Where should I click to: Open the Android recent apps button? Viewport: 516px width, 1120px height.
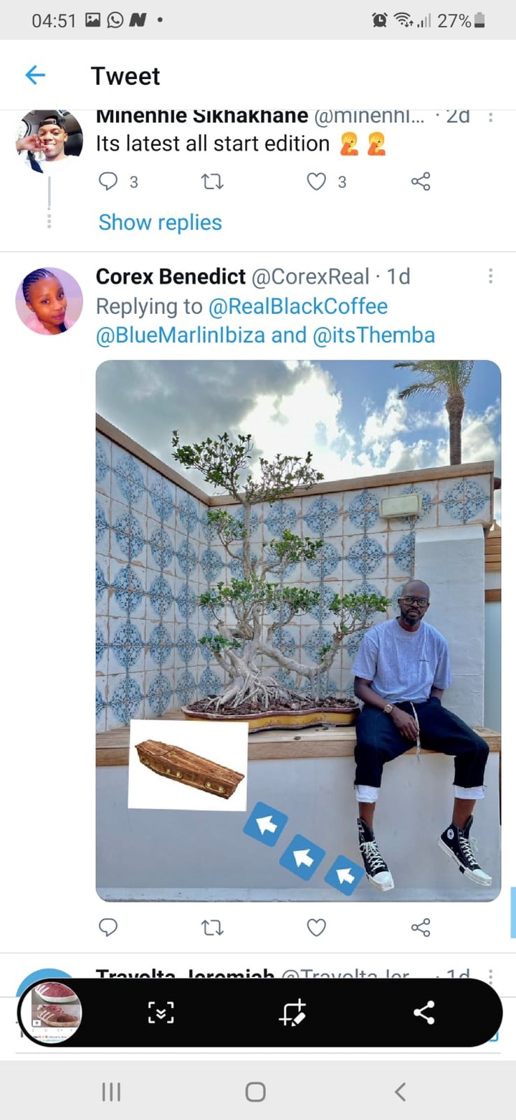click(111, 1092)
